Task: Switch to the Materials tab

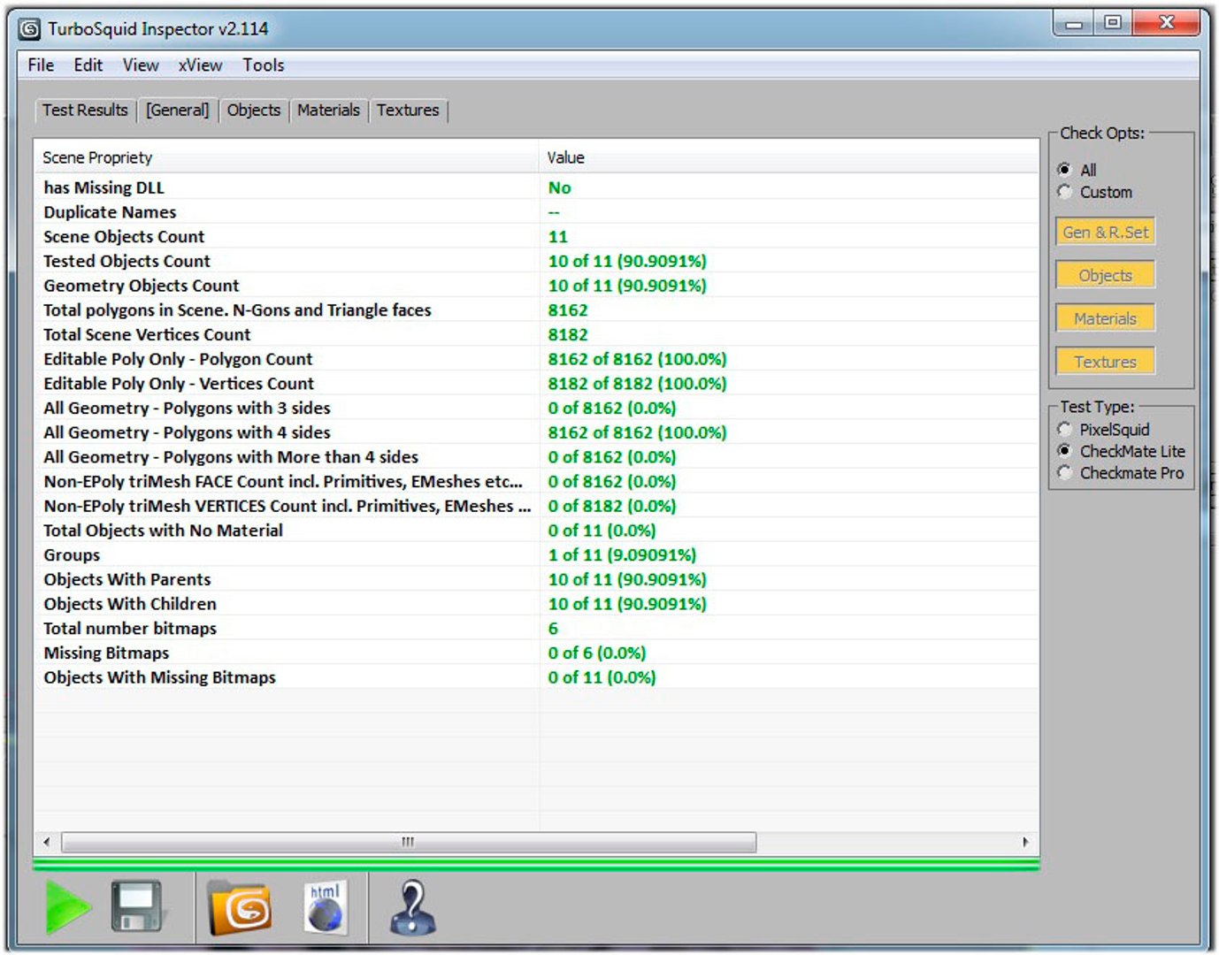Action: (328, 111)
